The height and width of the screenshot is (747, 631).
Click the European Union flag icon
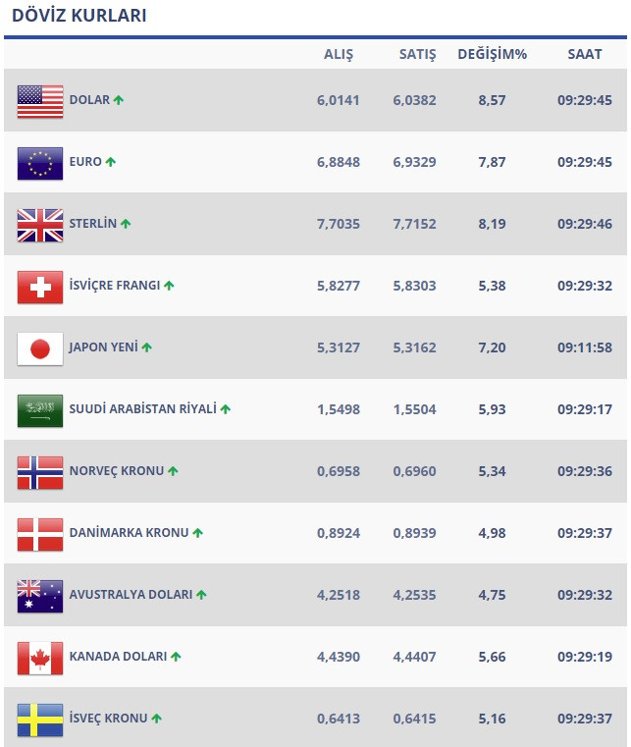click(40, 163)
